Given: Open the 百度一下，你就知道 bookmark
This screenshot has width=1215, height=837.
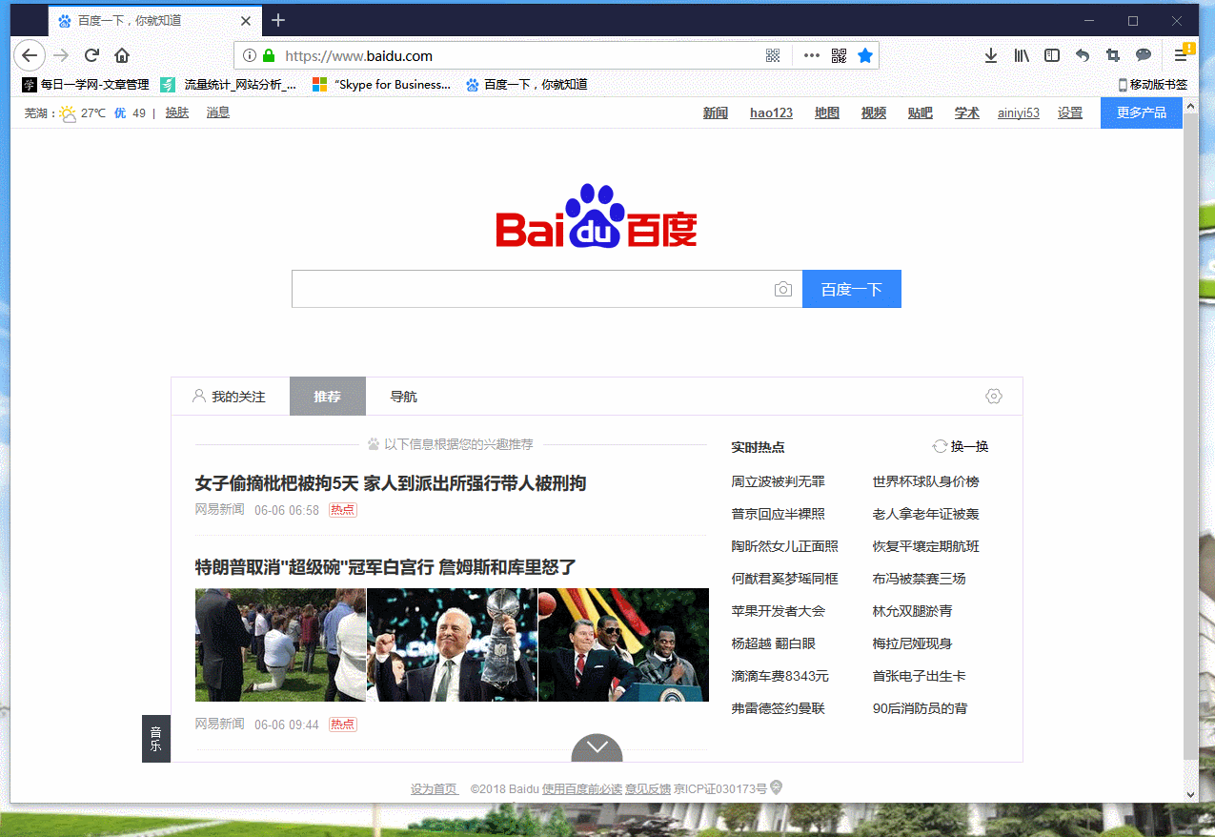Looking at the screenshot, I should [x=526, y=85].
